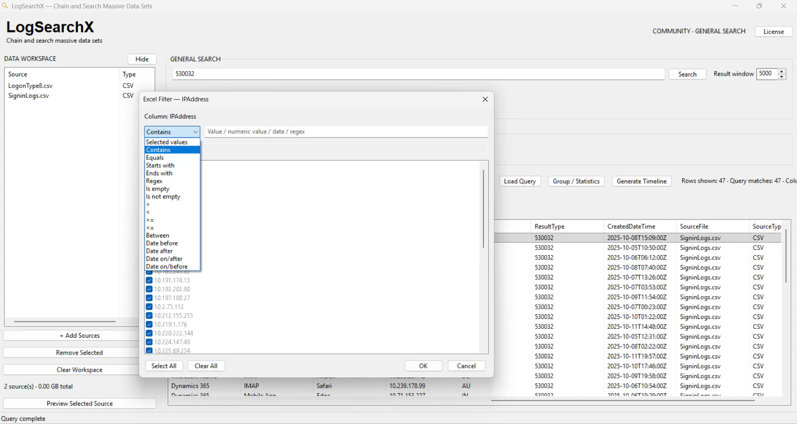The image size is (797, 424).
Task: Choose 'Starts with' filter option
Action: tap(172, 165)
